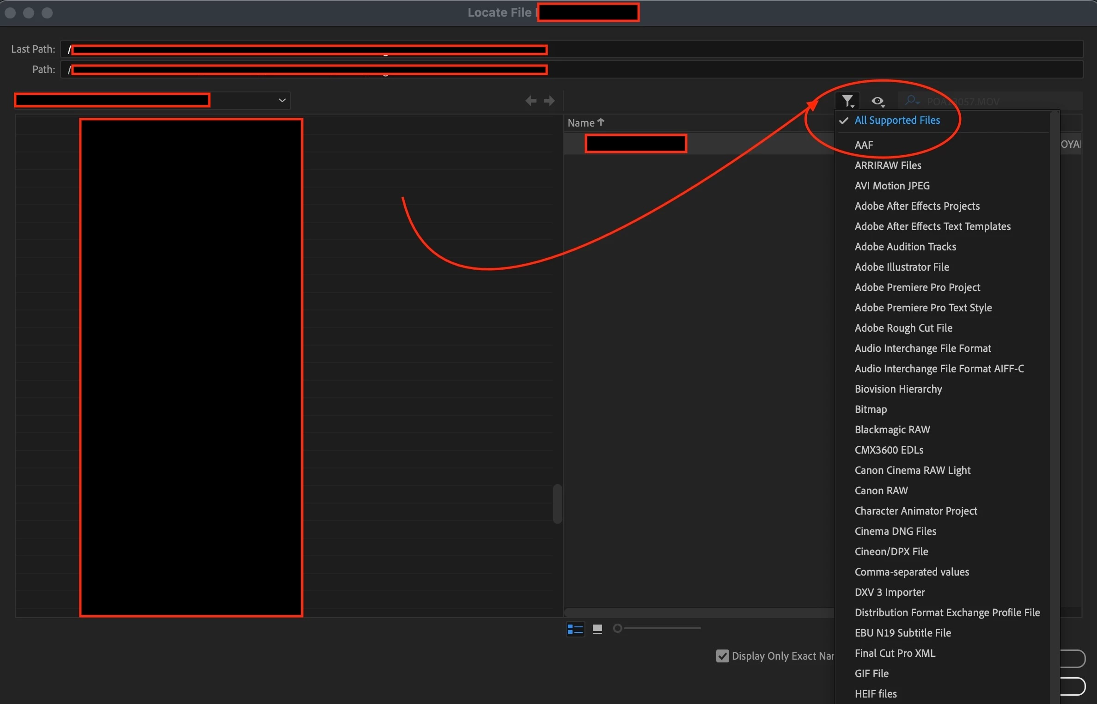Click the file type filter funnel icon

[x=847, y=101]
